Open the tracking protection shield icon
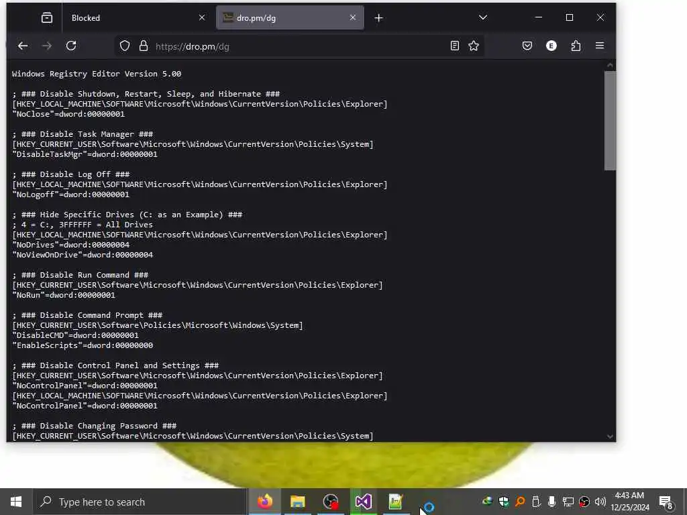The height and width of the screenshot is (515, 687). [125, 46]
